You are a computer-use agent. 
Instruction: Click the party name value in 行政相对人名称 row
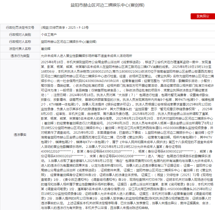tap(68, 42)
